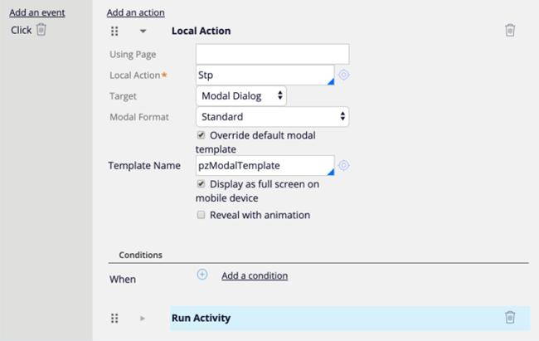Click the Add a condition link
This screenshot has height=341, width=539.
[x=254, y=275]
